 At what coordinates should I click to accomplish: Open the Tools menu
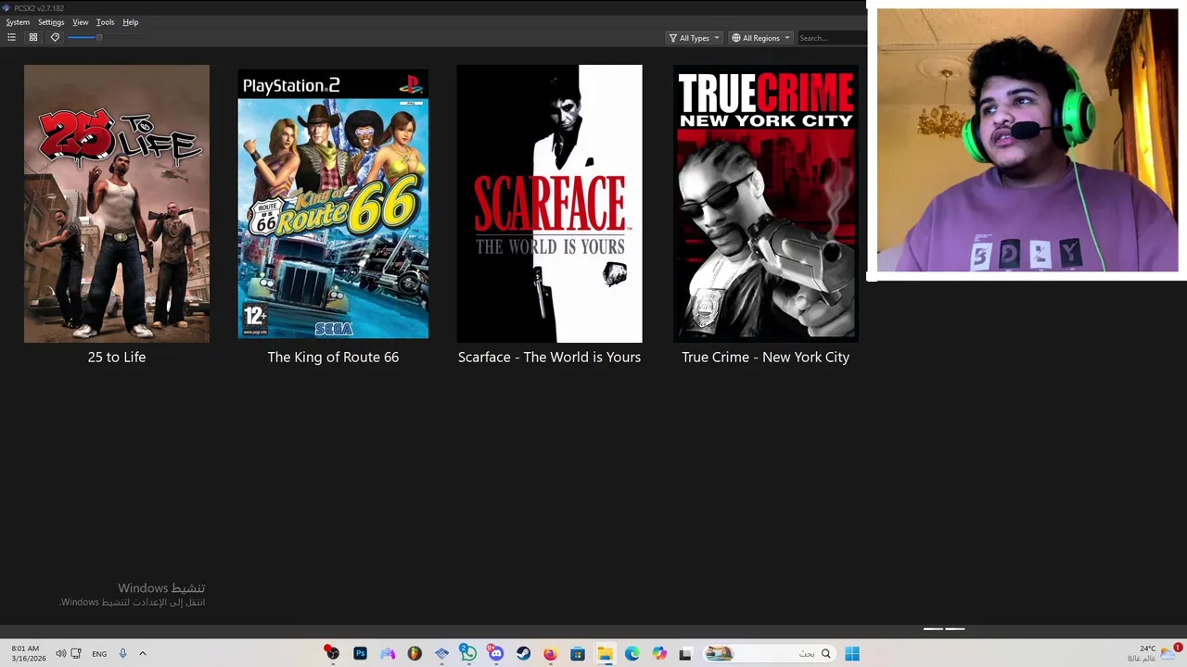pyautogui.click(x=106, y=22)
